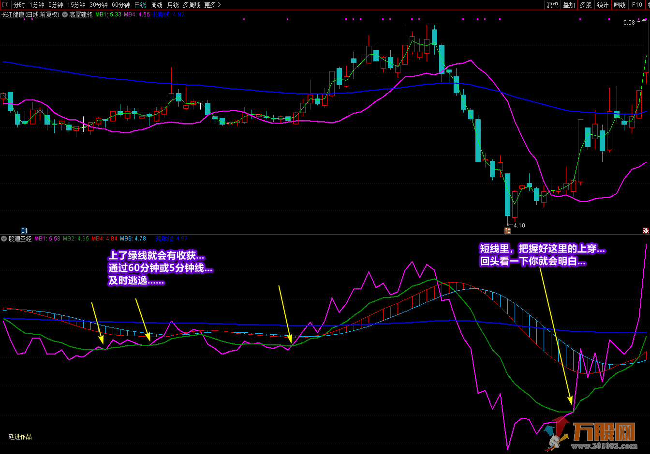
Task: Switch to the 分时 time-share tab
Action: click(x=19, y=5)
